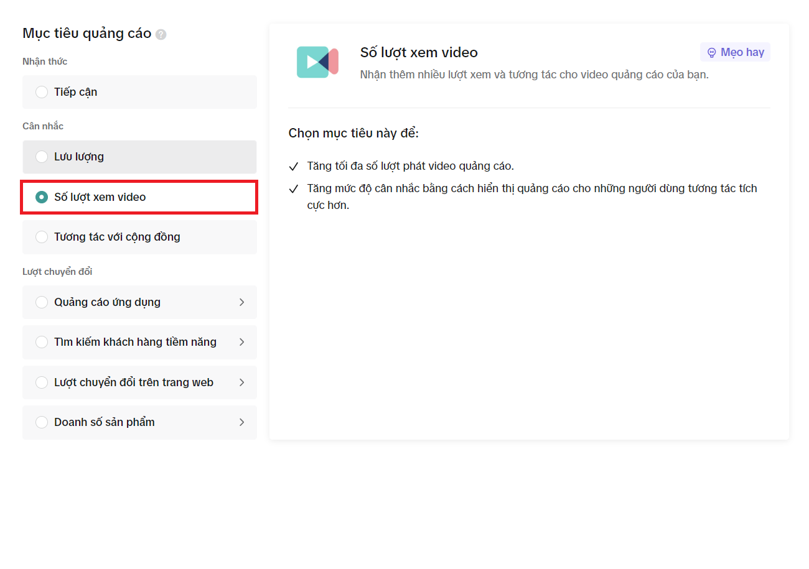The width and height of the screenshot is (809, 569).
Task: Click the Chọn mục tiêu này để heading
Action: tap(353, 133)
